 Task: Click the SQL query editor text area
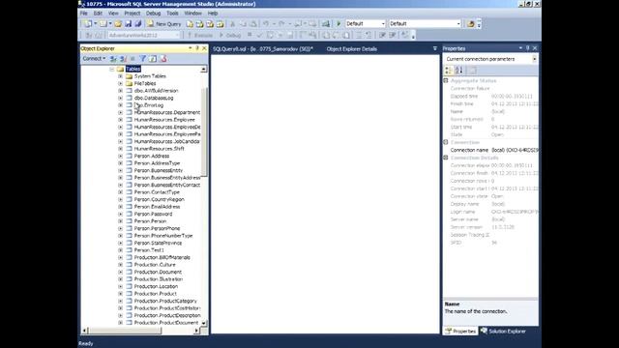click(x=325, y=193)
